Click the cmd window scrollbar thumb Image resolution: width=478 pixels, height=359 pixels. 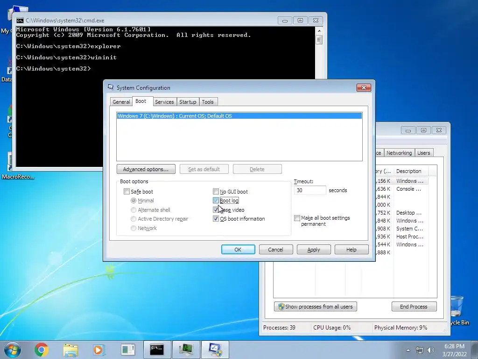(319, 40)
